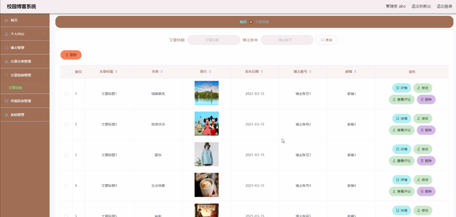Click the 文章分类管理 sidebar icon
This screenshot has width=456, height=217.
coord(6,62)
